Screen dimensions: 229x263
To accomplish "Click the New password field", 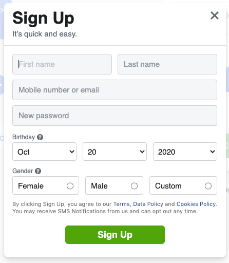I will pos(115,116).
